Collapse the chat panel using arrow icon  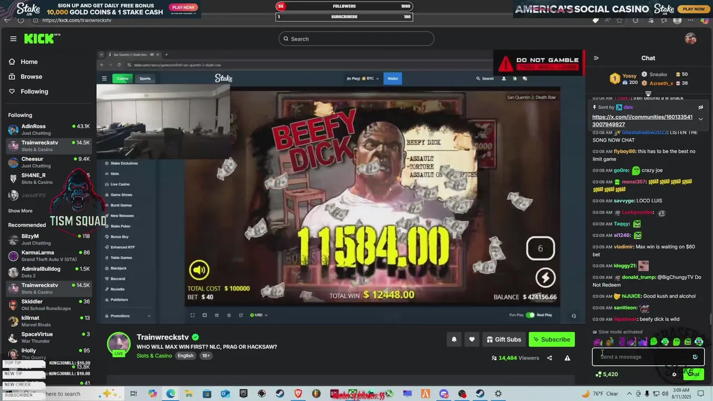point(596,58)
